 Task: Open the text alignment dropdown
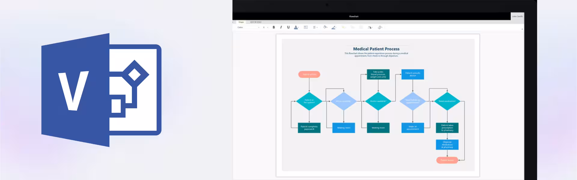(315, 27)
